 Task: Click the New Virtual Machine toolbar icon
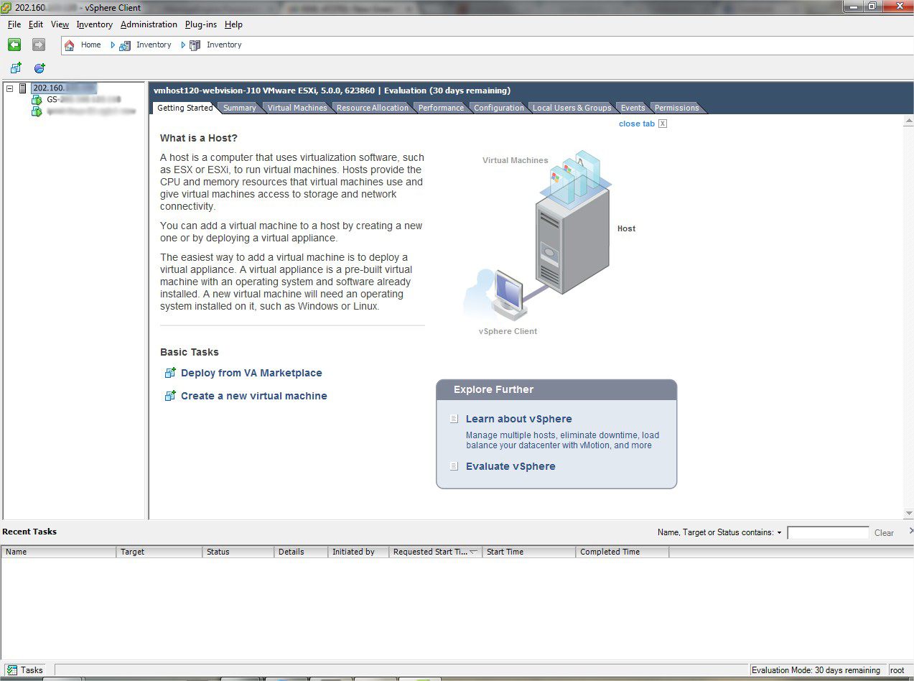click(16, 68)
